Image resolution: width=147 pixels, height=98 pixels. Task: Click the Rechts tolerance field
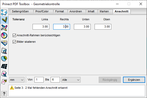[61, 27]
